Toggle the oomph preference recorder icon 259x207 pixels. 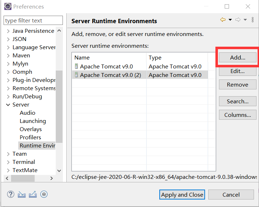click(44, 194)
